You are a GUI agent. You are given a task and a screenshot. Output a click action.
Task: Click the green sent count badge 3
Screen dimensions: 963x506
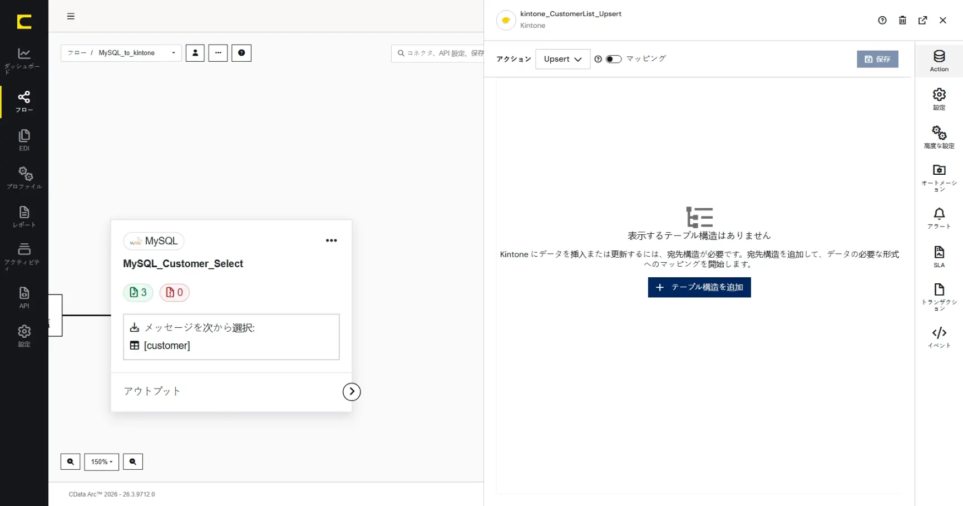click(138, 292)
